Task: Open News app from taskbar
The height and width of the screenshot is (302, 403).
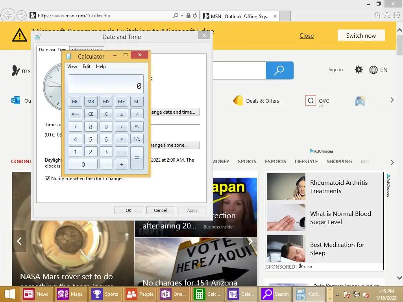Action: 37,294
